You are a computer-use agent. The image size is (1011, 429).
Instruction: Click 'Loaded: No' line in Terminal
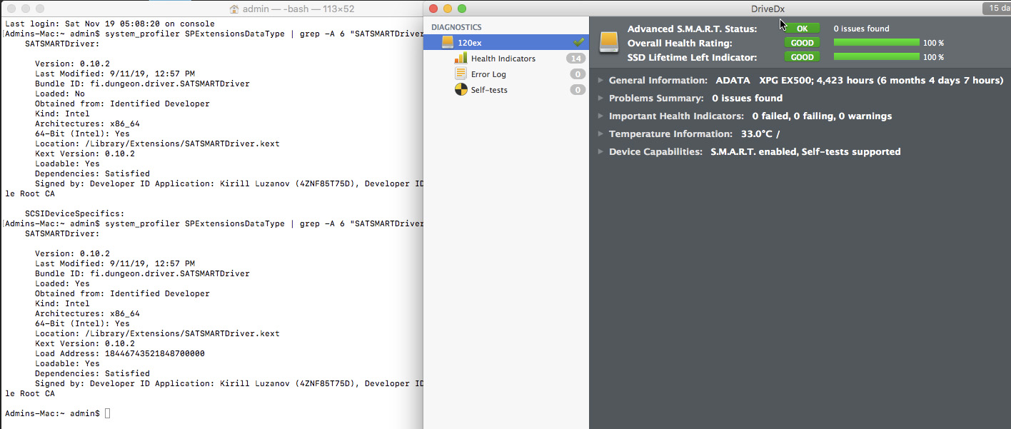(60, 94)
